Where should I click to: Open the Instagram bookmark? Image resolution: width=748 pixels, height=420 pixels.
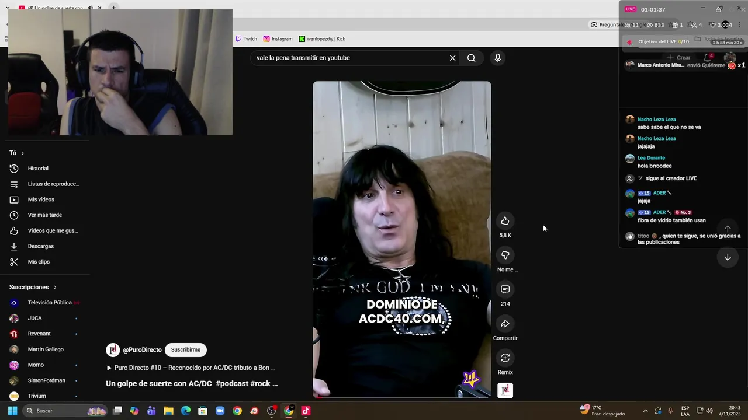(278, 39)
